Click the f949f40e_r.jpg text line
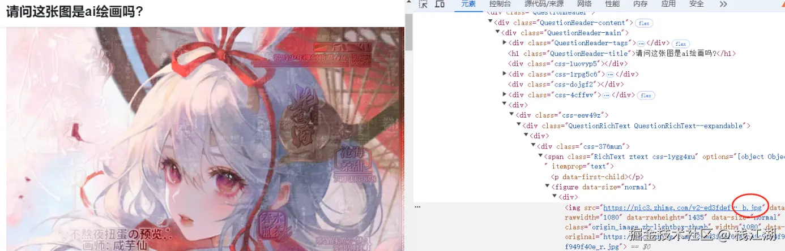Viewport: 785px width, 251px height. (595, 247)
